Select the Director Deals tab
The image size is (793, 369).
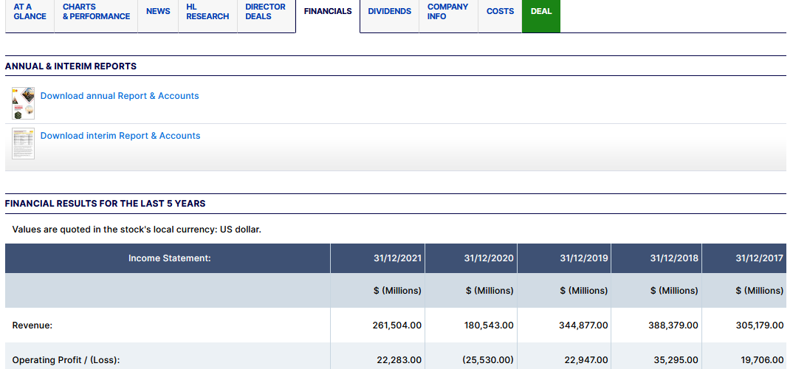[x=266, y=12]
